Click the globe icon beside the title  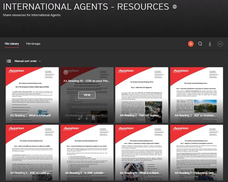175,7
